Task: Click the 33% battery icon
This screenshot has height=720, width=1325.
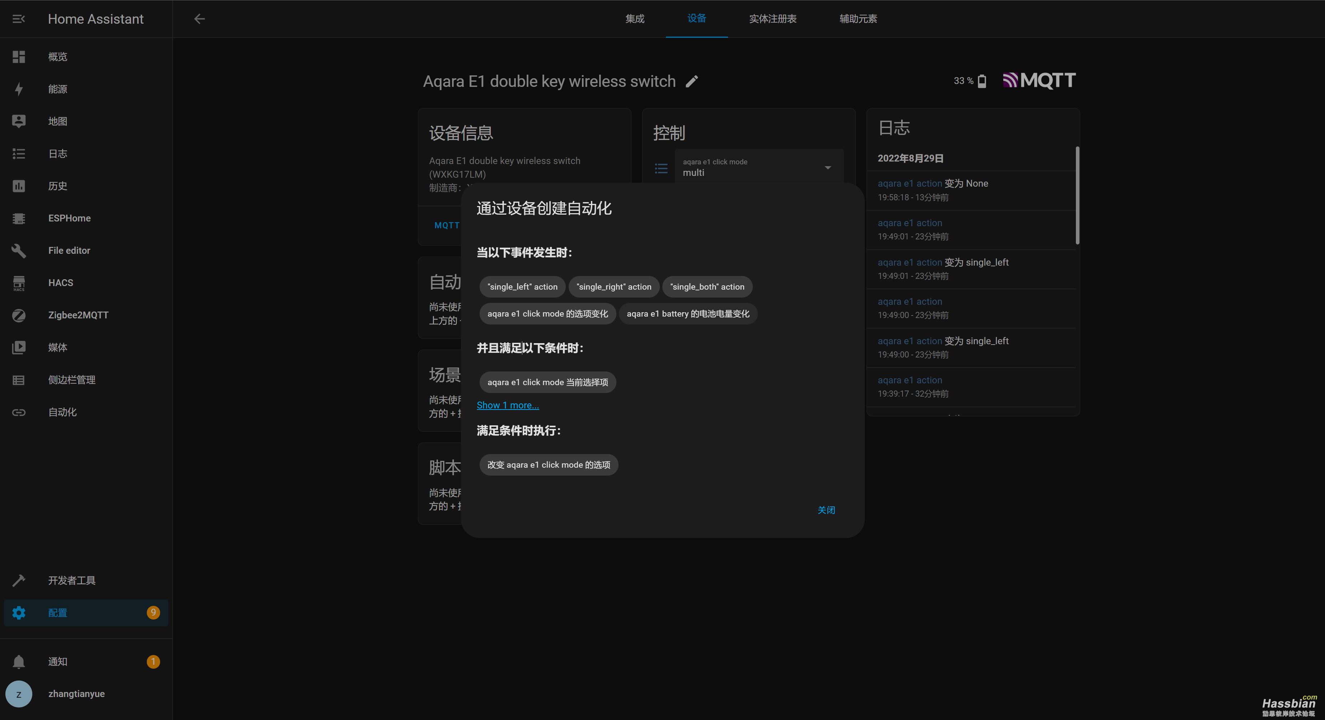Action: [982, 81]
